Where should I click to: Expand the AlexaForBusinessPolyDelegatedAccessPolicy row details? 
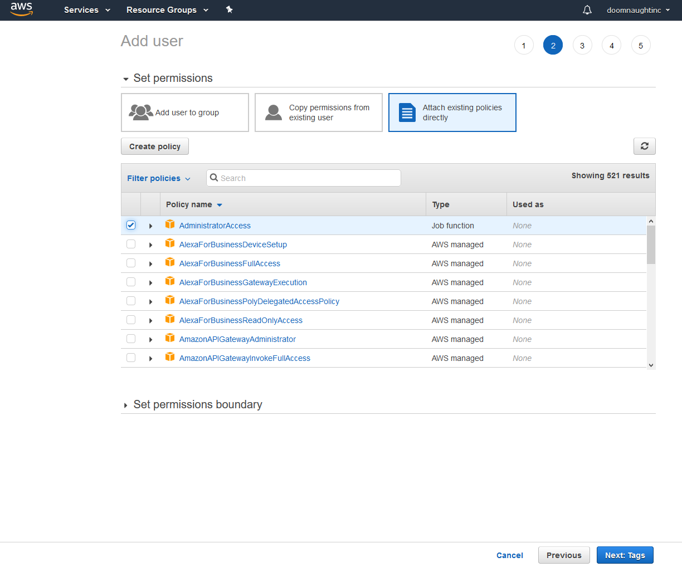click(x=150, y=302)
